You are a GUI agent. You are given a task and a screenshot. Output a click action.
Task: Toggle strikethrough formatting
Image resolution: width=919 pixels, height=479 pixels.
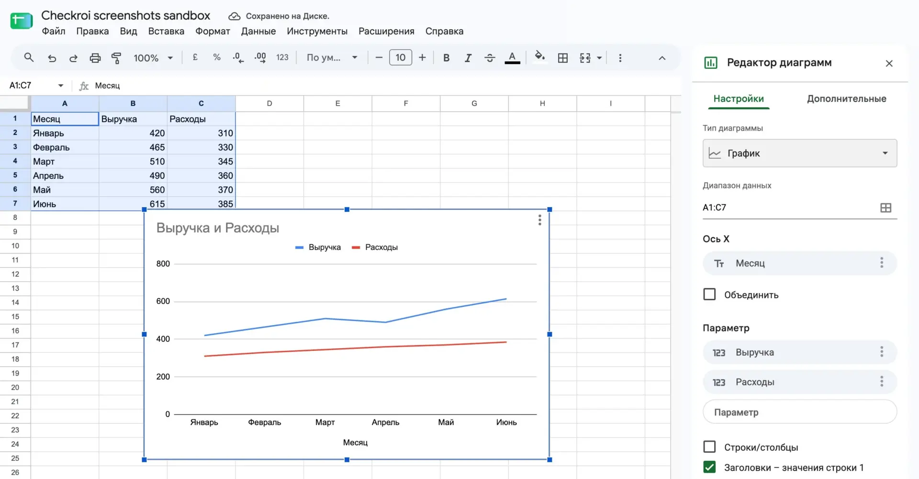[490, 58]
